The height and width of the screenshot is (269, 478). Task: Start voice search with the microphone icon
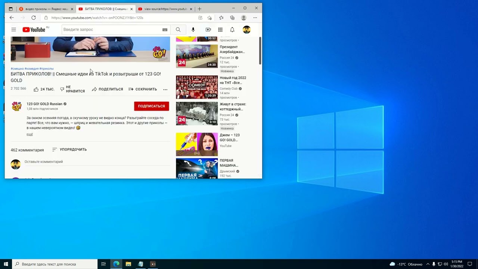click(193, 30)
